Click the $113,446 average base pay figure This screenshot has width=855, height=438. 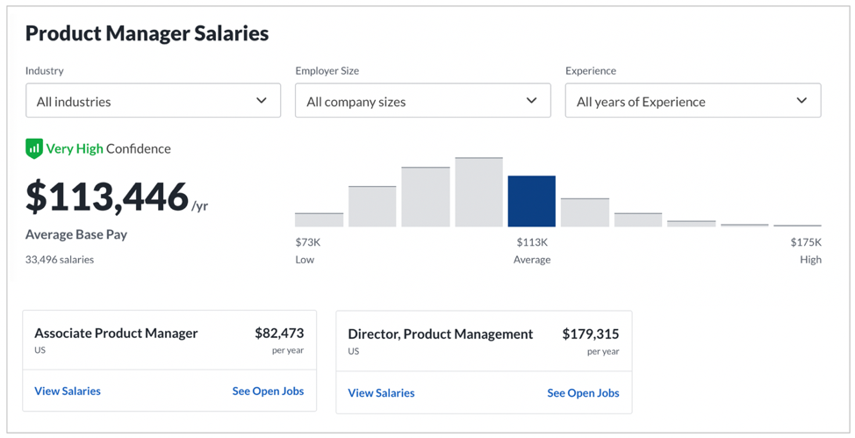click(107, 197)
